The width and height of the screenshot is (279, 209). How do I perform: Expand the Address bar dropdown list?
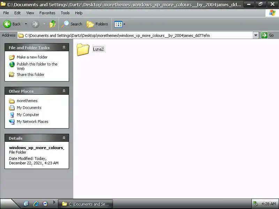(x=256, y=36)
